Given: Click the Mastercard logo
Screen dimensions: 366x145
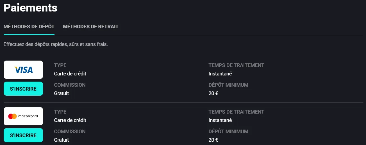Looking at the screenshot, I should point(23,116).
